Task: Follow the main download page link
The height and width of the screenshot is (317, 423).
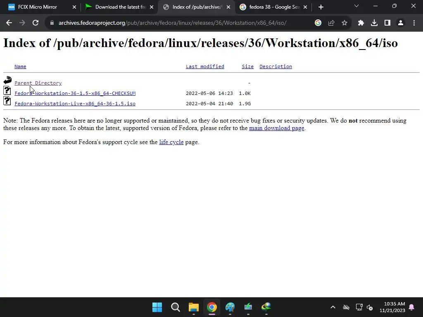Action: (x=276, y=128)
